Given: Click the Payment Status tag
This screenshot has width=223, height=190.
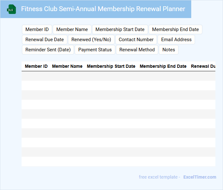Looking at the screenshot, I should (x=95, y=50).
